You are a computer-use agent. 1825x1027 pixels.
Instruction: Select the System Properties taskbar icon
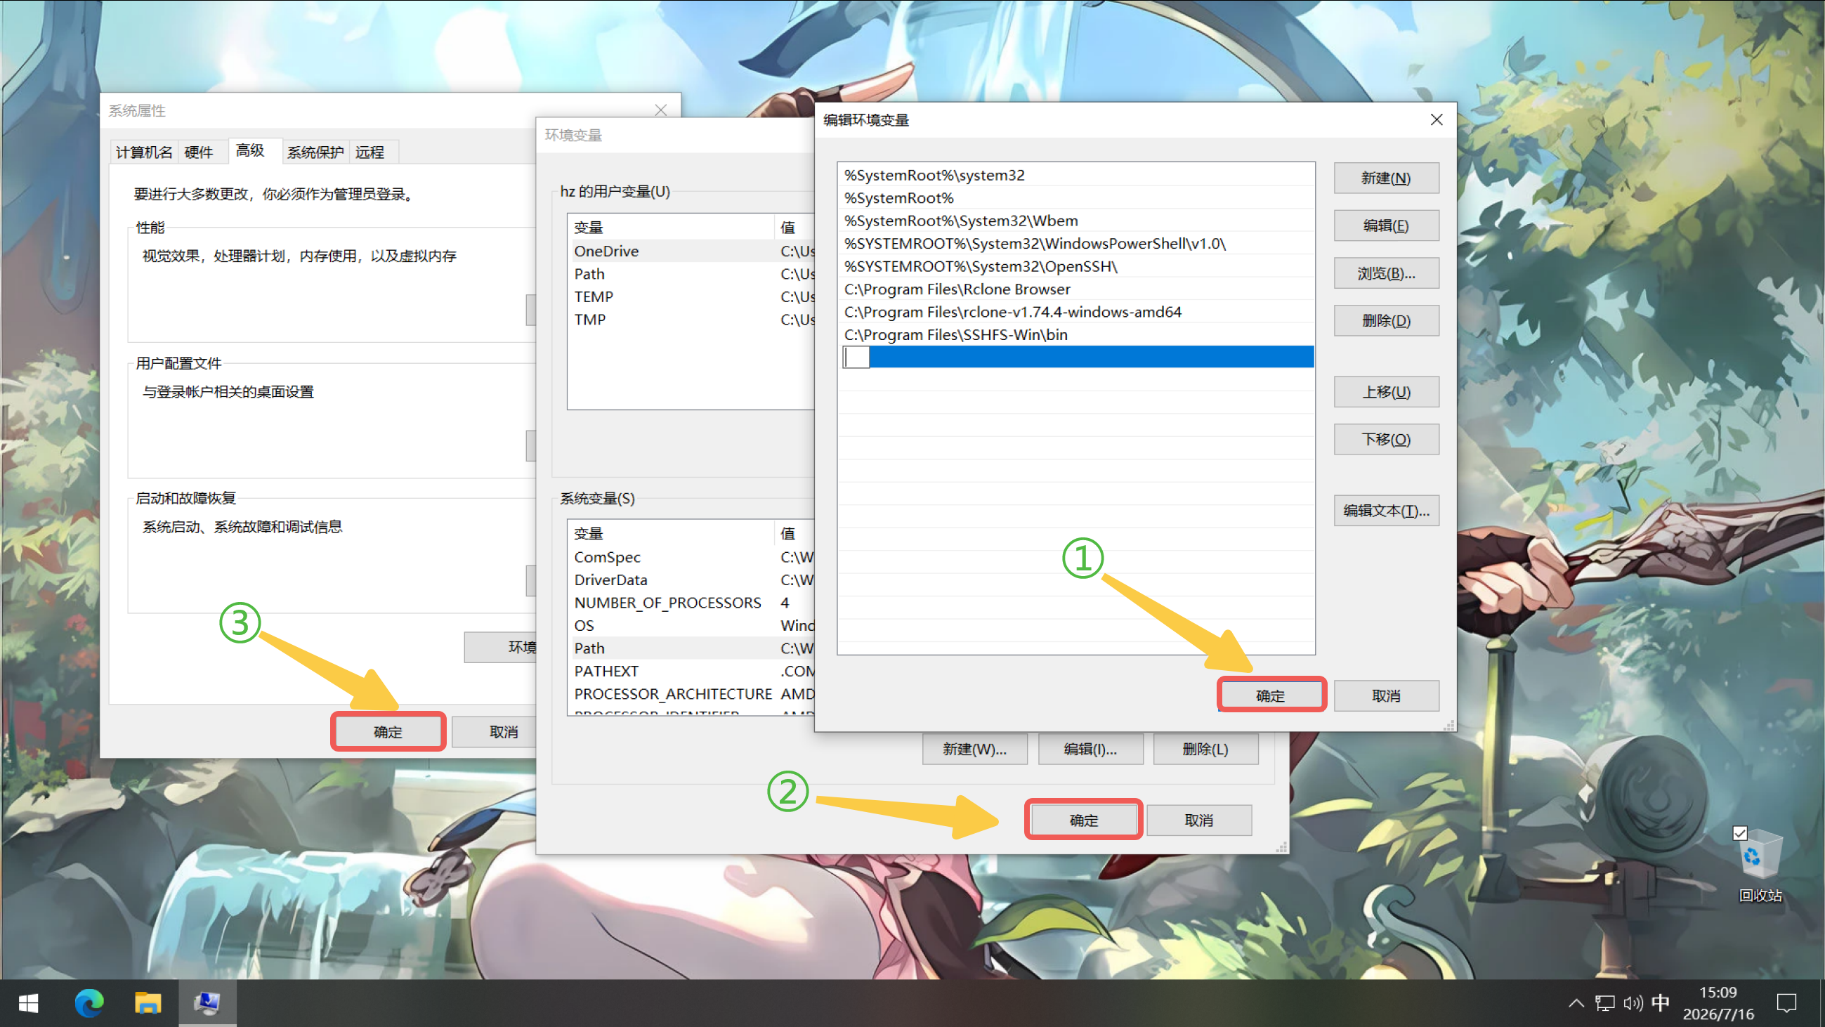tap(207, 1003)
